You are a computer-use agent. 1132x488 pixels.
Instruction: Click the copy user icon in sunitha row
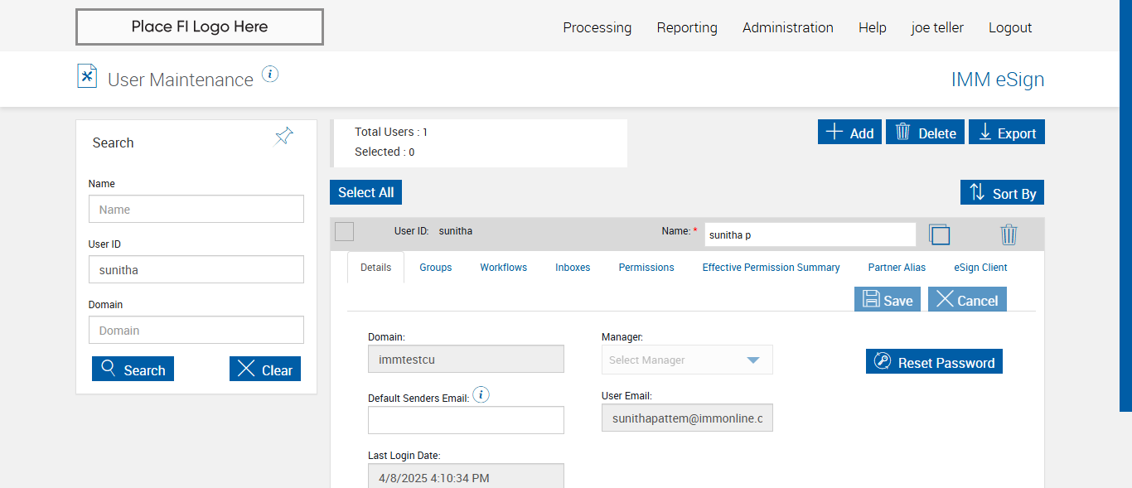click(x=939, y=234)
